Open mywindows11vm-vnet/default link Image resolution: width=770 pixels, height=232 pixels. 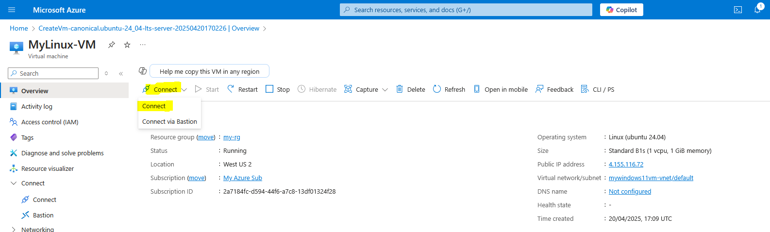651,178
